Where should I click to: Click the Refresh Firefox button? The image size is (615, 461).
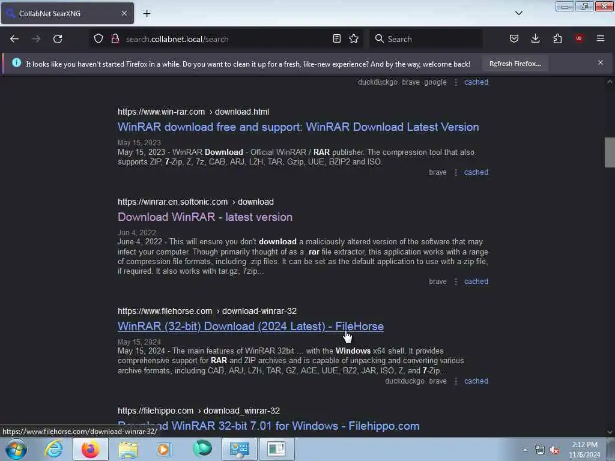(515, 64)
